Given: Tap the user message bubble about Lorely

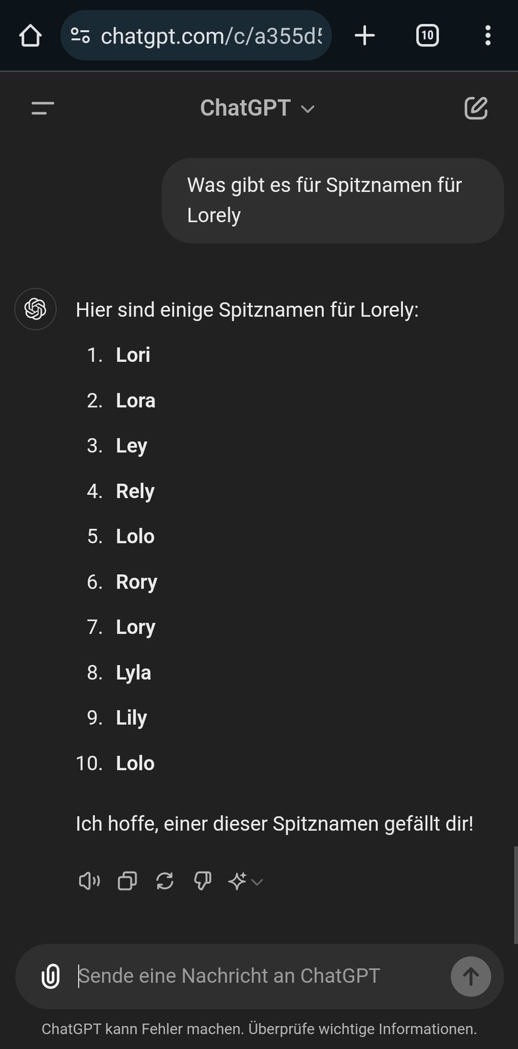Looking at the screenshot, I should pyautogui.click(x=332, y=201).
